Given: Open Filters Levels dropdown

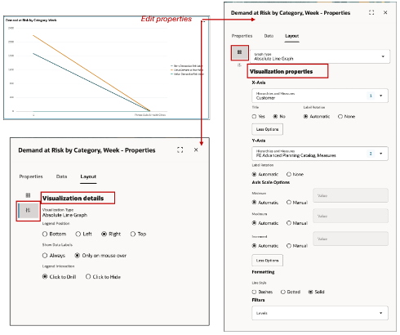Looking at the screenshot, I should (x=320, y=313).
